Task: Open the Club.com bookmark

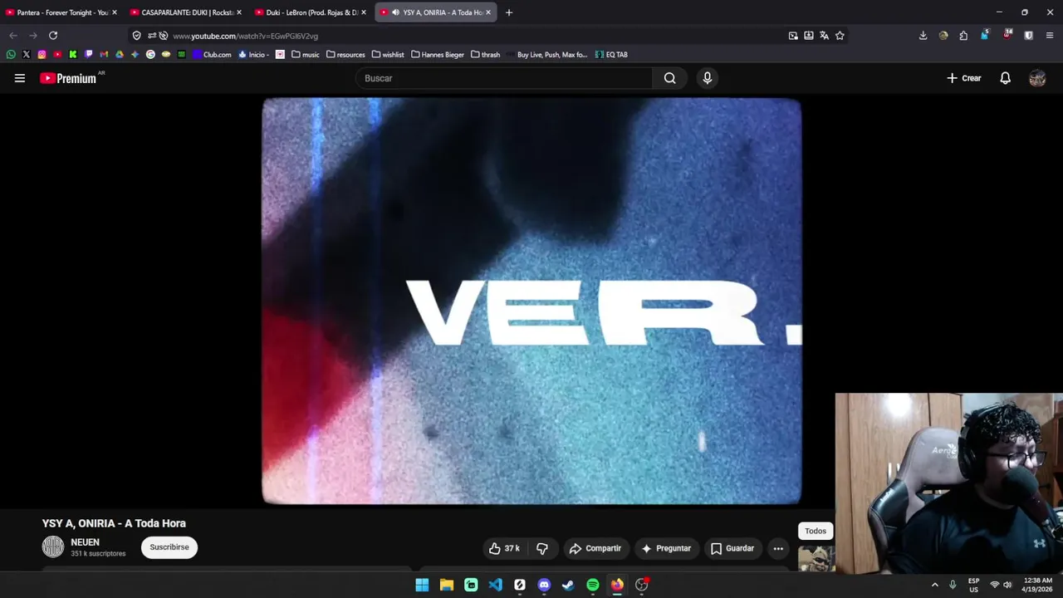Action: pyautogui.click(x=212, y=55)
